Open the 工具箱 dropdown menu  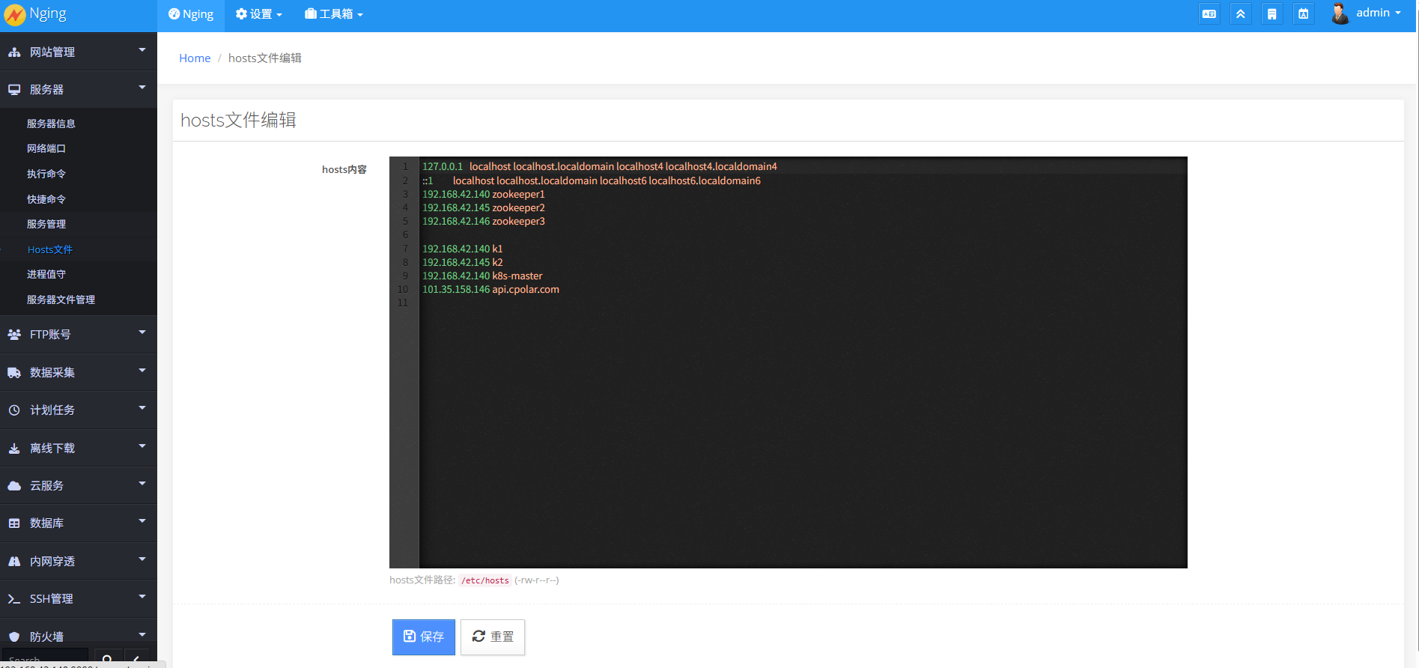coord(334,14)
